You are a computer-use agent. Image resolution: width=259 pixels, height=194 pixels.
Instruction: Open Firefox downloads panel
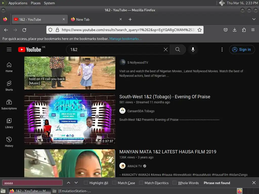pos(234,30)
